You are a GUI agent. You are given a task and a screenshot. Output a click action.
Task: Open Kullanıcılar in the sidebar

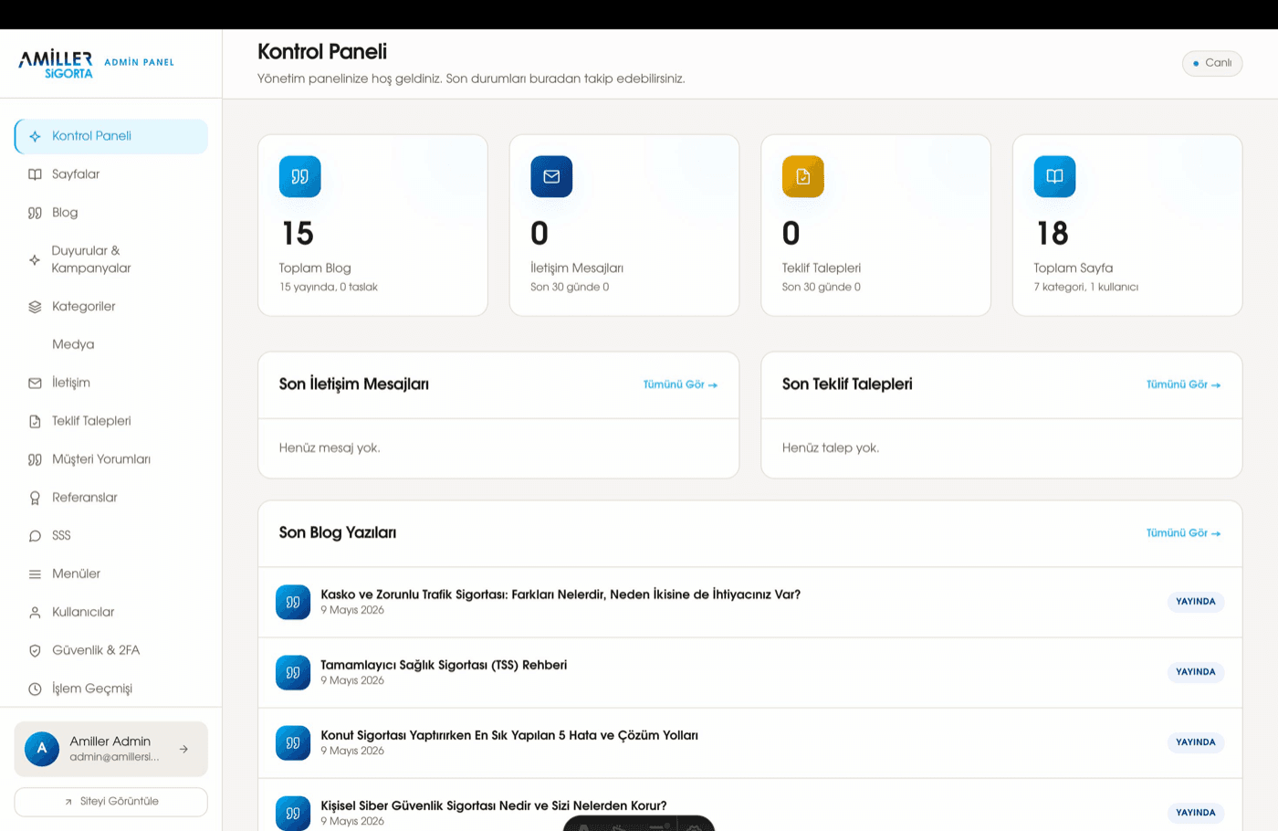(111, 613)
